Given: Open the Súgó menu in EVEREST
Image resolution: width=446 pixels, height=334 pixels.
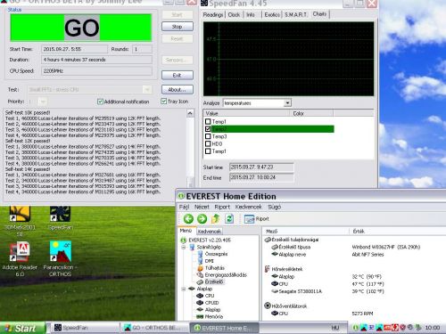Looking at the screenshot, I should [x=274, y=207].
